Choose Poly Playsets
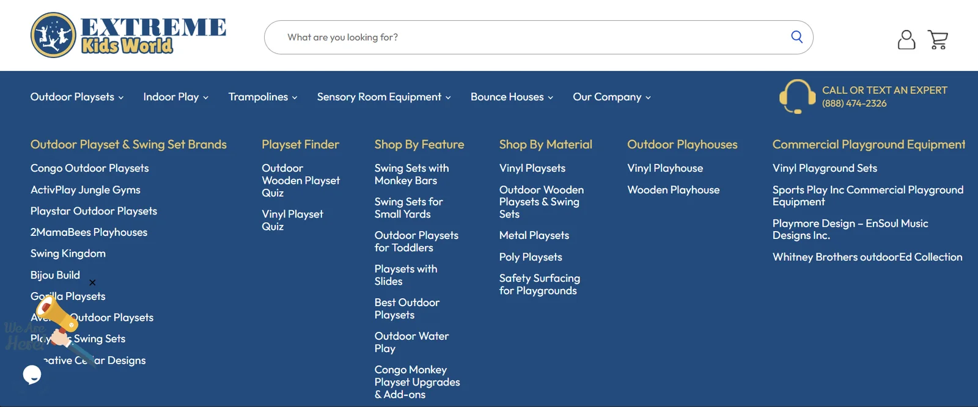 point(531,257)
